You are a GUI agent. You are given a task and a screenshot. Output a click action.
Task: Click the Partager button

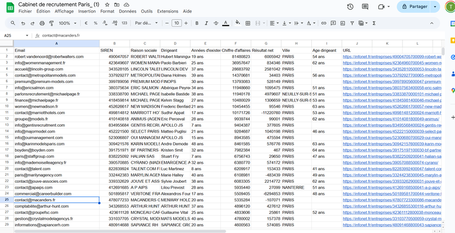point(414,7)
